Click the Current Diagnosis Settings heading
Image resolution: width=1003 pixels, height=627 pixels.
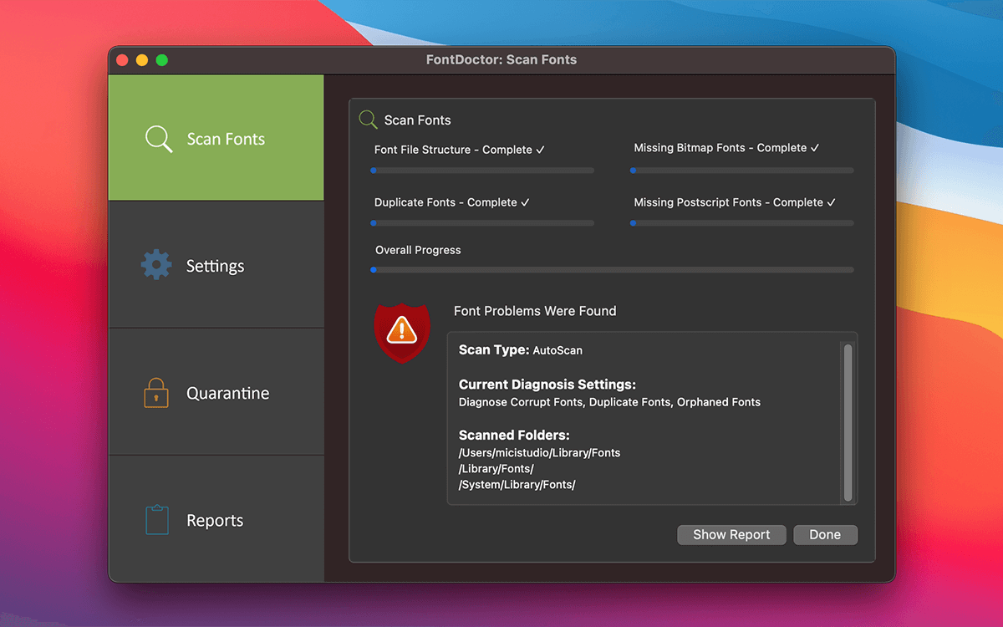click(547, 385)
